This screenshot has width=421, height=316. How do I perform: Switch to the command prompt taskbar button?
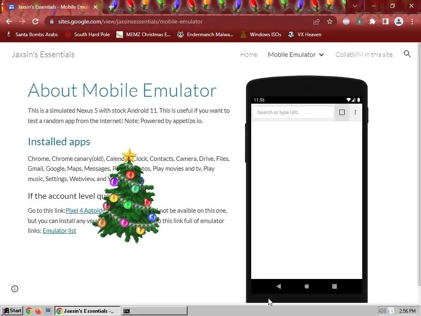155,311
